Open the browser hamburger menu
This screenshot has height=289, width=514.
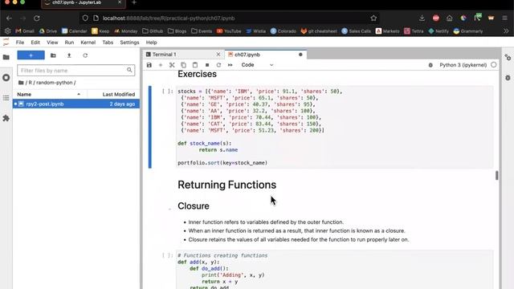click(505, 18)
